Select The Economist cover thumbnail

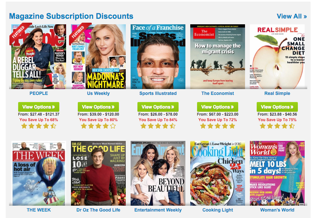pos(218,57)
